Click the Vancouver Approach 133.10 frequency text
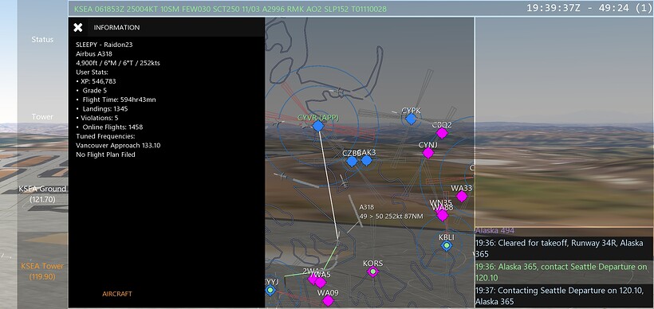The width and height of the screenshot is (654, 309). pyautogui.click(x=118, y=145)
